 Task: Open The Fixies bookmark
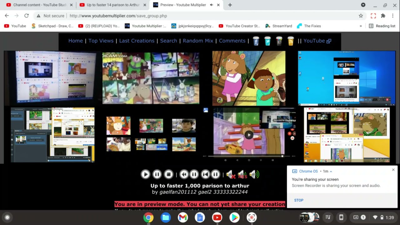pyautogui.click(x=309, y=26)
